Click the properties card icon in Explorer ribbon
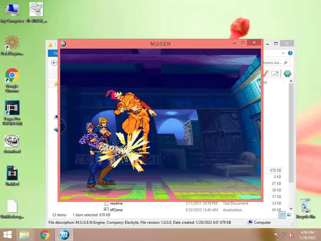The image size is (321, 241). click(x=275, y=73)
